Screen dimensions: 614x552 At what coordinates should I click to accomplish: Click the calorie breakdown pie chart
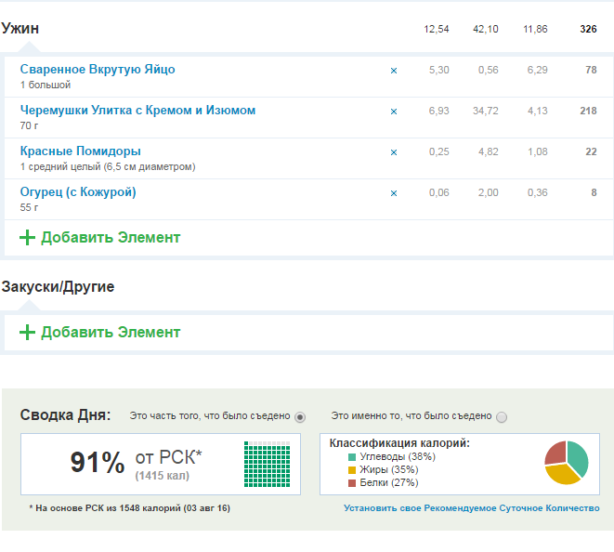coord(566,462)
